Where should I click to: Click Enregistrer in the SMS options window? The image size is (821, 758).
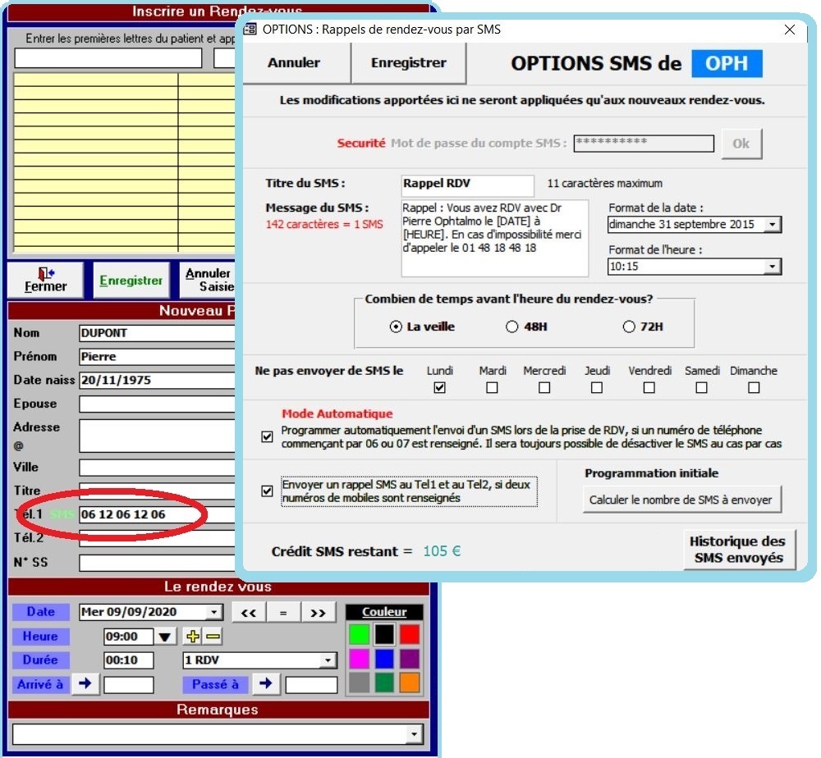(x=408, y=63)
